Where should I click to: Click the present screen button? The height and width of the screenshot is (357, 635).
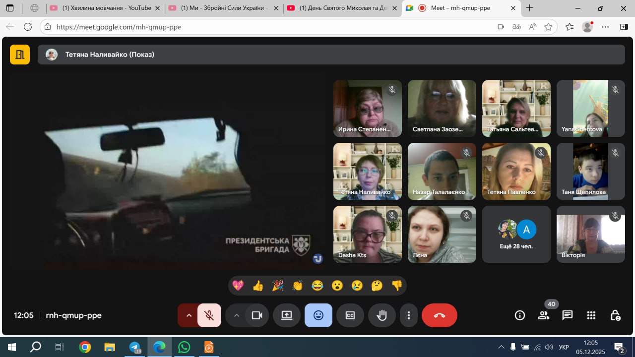(287, 315)
